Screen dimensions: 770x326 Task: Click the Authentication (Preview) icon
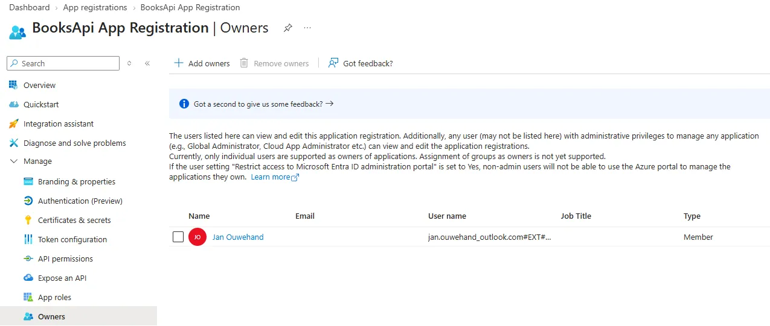28,201
